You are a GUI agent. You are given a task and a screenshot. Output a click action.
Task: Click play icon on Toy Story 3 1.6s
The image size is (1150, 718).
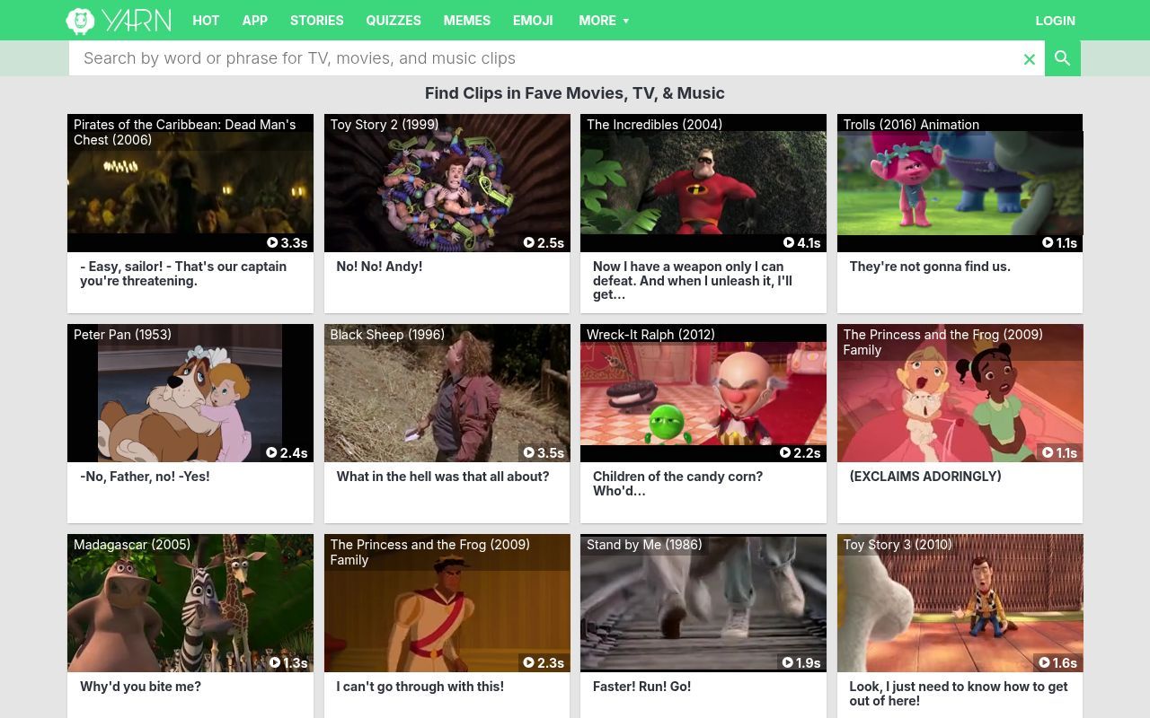pos(1044,662)
